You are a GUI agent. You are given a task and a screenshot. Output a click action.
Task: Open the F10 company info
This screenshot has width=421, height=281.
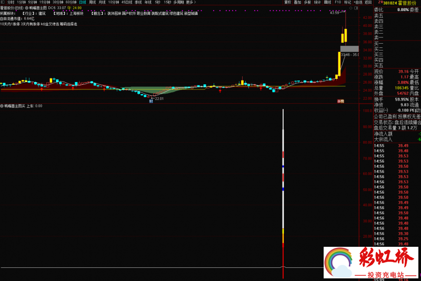point(338,2)
